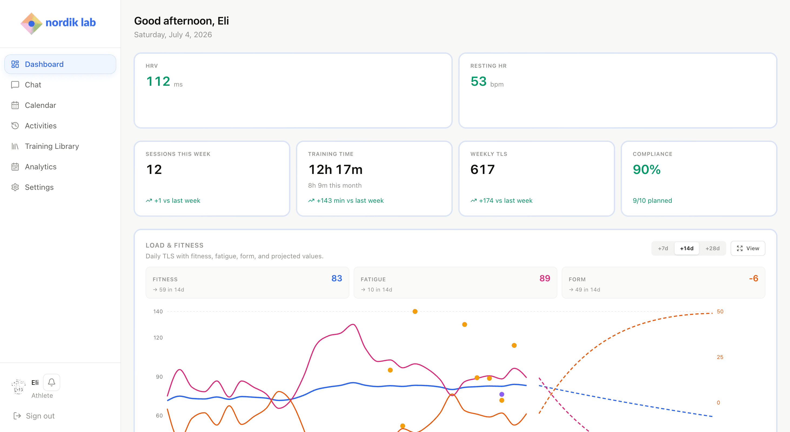Screen dimensions: 790x432
Task: Click the Calendar icon in sidebar
Action: point(15,105)
